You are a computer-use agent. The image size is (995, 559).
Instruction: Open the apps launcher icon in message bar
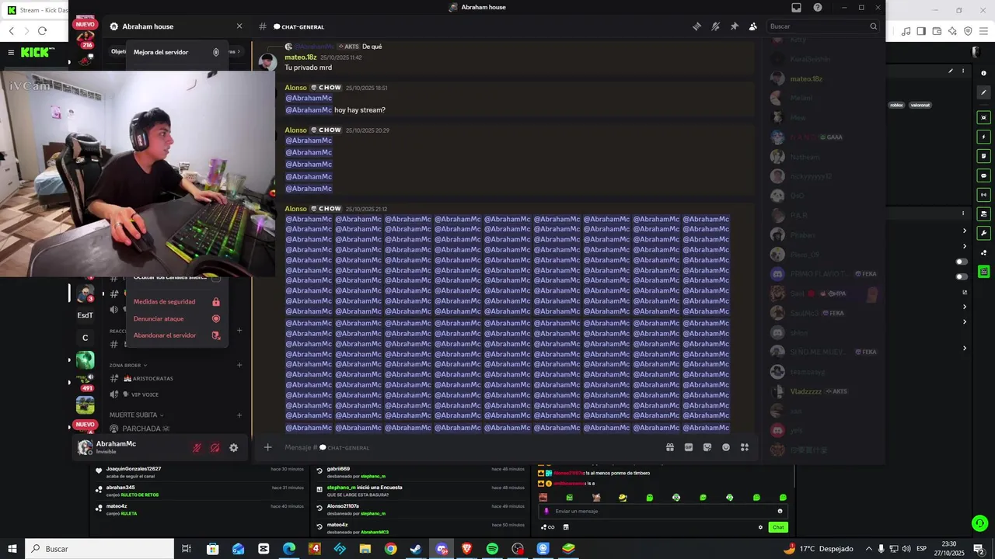click(x=745, y=447)
